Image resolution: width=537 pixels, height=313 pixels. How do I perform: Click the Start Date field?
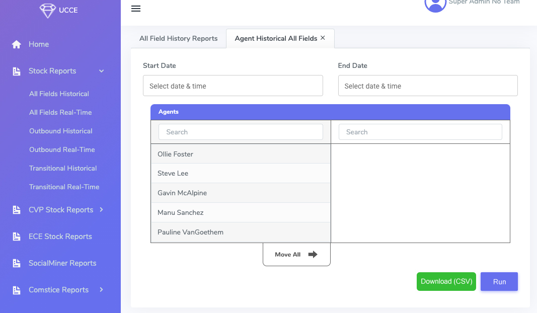pyautogui.click(x=233, y=86)
